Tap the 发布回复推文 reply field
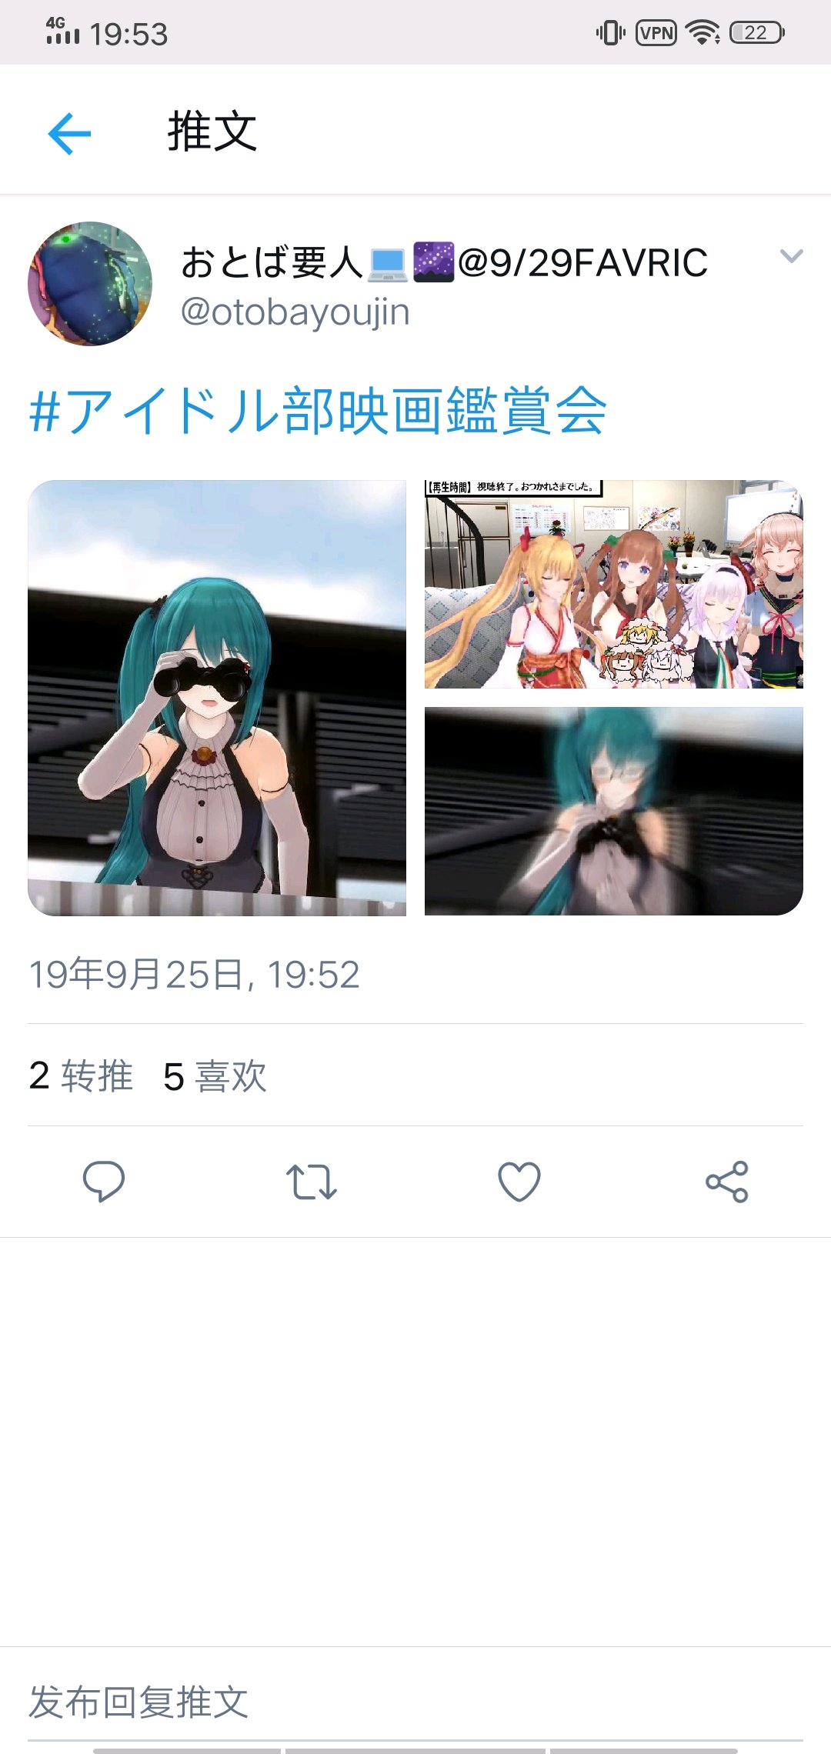The width and height of the screenshot is (831, 1754). pyautogui.click(x=415, y=1702)
